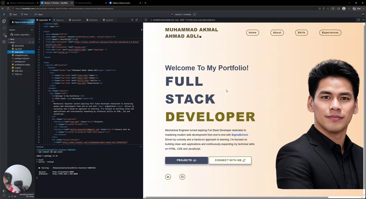Click the Prettier format icon in editor toolbar
366x199 pixels.
(132, 20)
